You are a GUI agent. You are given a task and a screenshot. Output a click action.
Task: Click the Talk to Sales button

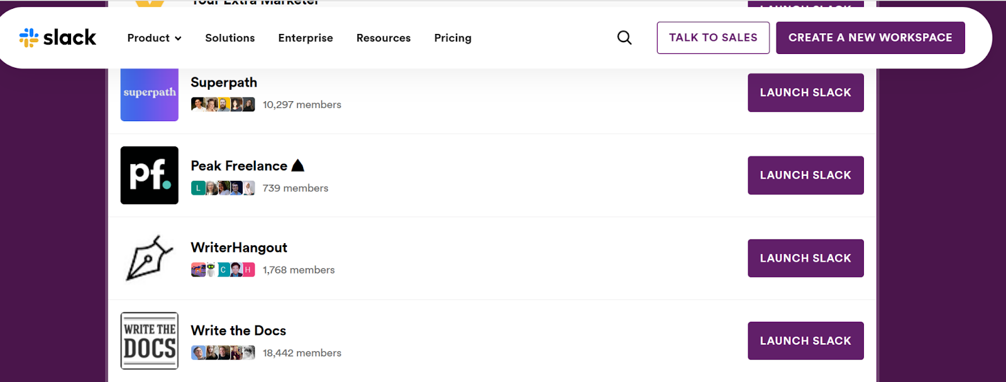[x=713, y=38]
